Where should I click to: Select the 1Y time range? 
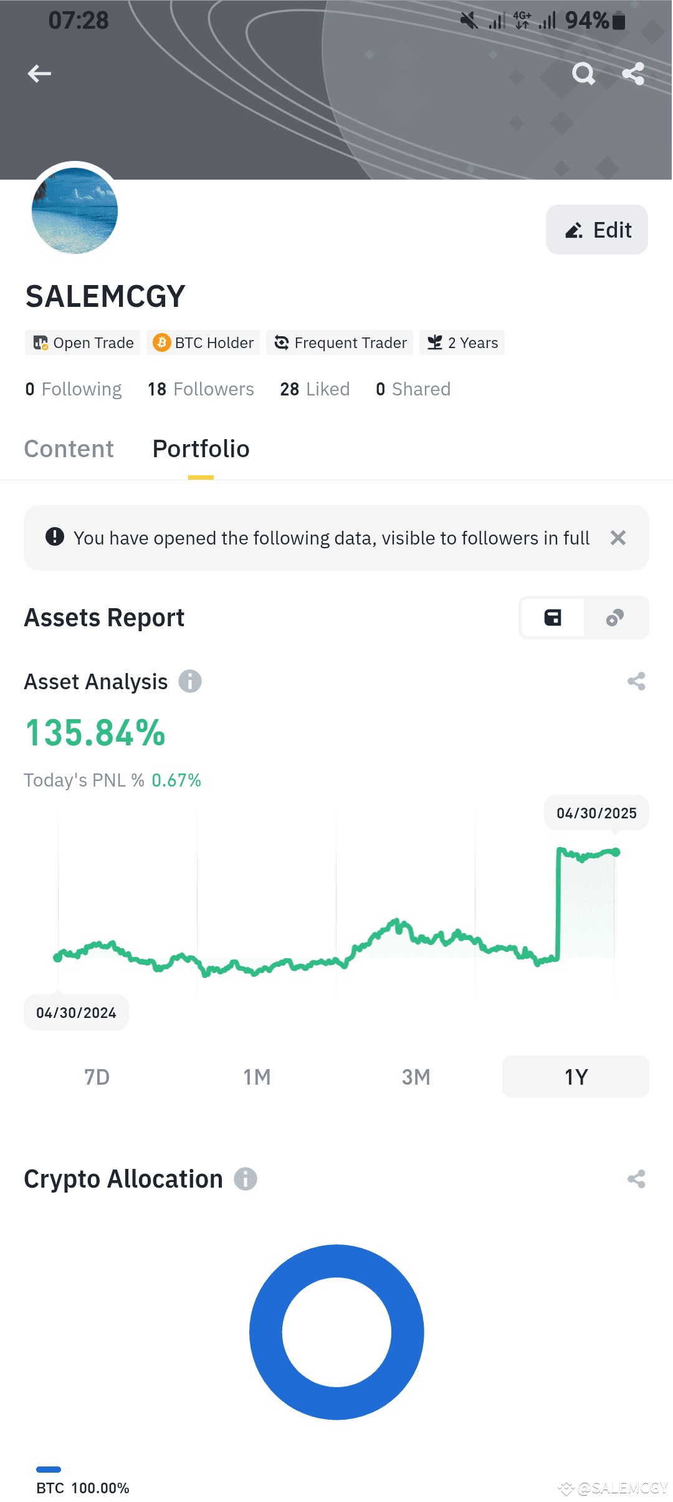tap(576, 1077)
